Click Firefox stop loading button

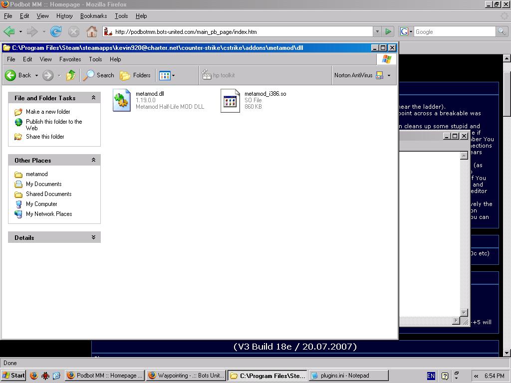[74, 31]
